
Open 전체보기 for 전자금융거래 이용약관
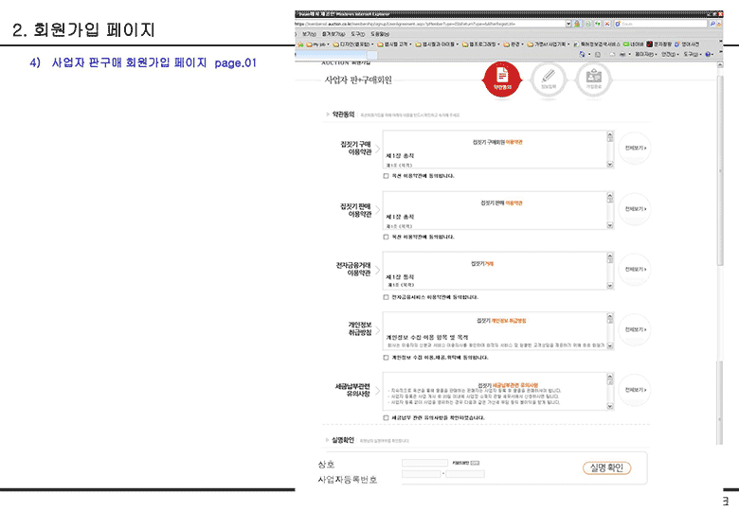635,269
